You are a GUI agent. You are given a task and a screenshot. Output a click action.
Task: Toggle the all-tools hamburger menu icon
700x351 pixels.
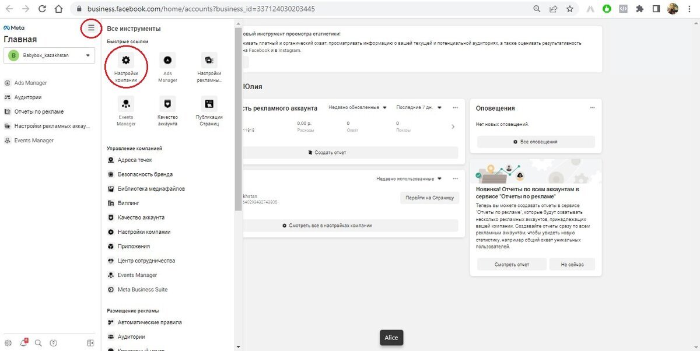[x=91, y=27]
